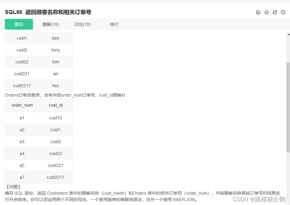The width and height of the screenshot is (290, 205).
Task: Switch to the 题解(19) tab
Action: coord(51,24)
